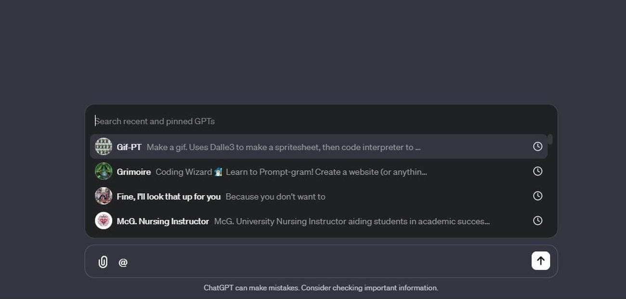Click the Gif-PT avatar image
Viewport: 626px width, 299px height.
[x=104, y=147]
